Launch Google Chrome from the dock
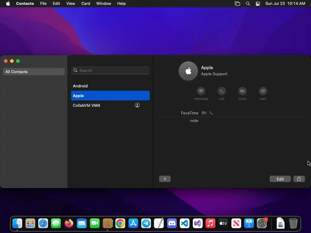Screen dimensions: 311x233 pos(120,223)
